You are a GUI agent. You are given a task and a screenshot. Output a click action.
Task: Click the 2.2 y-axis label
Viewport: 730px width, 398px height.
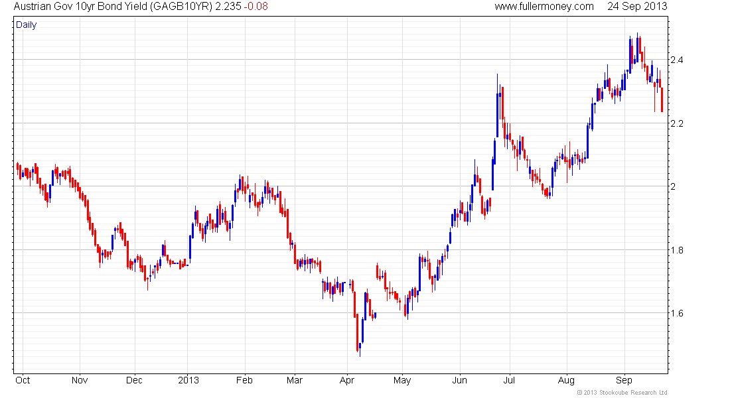pyautogui.click(x=676, y=123)
